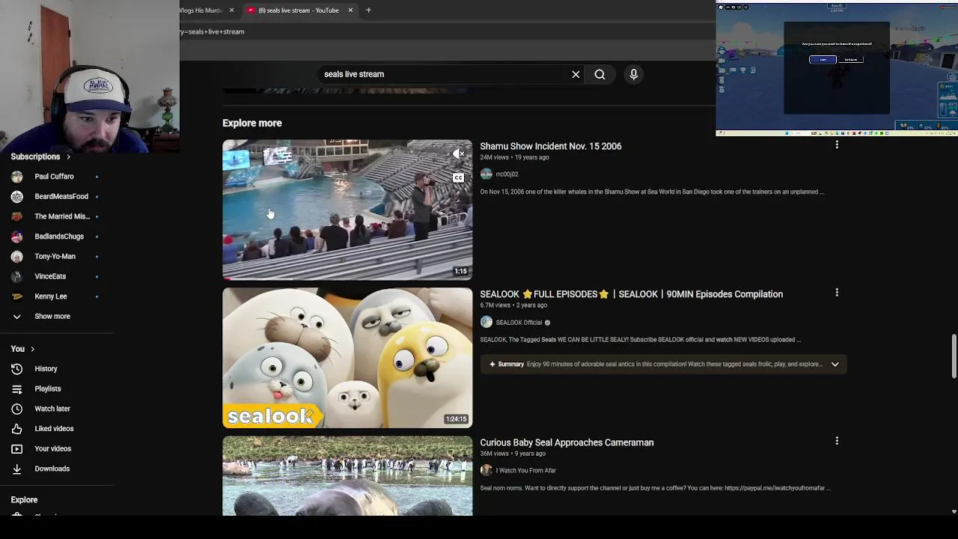Open options menu for SEALOOK video
Image resolution: width=958 pixels, height=539 pixels.
click(x=837, y=293)
